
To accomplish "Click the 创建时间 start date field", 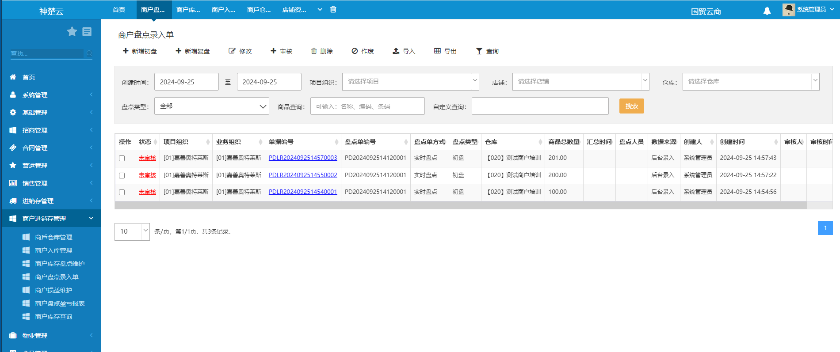I will pyautogui.click(x=187, y=82).
